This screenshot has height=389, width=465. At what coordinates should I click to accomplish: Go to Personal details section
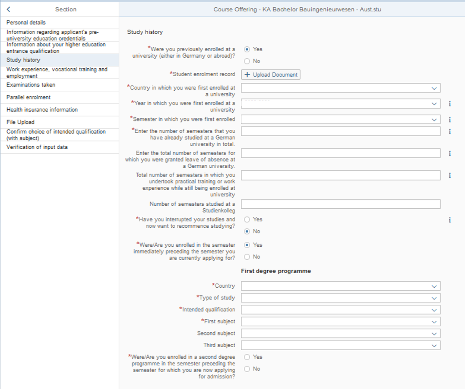click(x=26, y=22)
